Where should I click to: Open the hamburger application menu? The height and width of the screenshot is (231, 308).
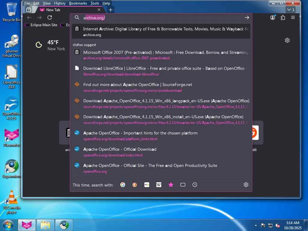point(293,17)
